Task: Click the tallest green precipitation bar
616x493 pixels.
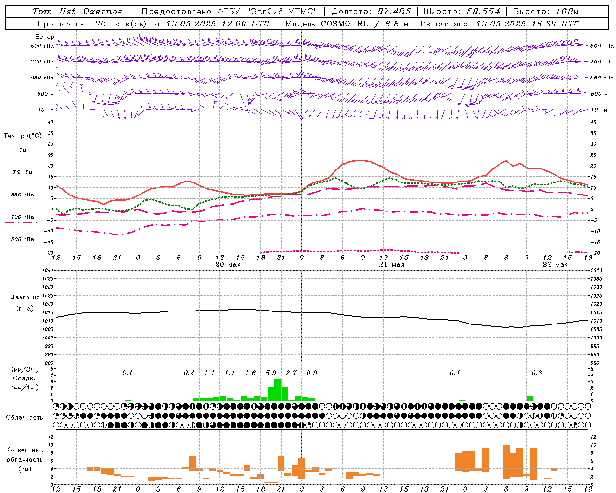Action: click(277, 390)
